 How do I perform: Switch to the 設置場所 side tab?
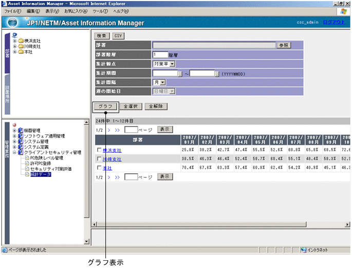coord(7,93)
